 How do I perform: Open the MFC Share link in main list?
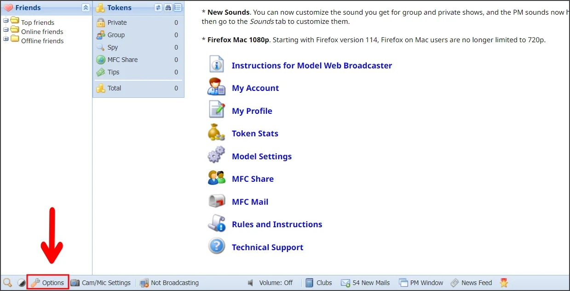pos(253,179)
